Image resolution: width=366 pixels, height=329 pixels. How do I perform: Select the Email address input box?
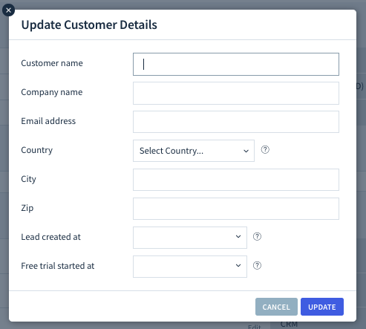(236, 122)
